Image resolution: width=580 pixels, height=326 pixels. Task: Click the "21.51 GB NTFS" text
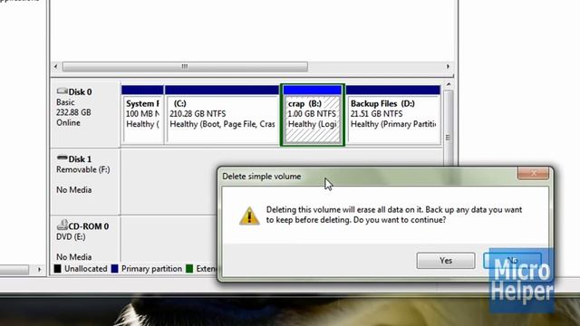(377, 114)
